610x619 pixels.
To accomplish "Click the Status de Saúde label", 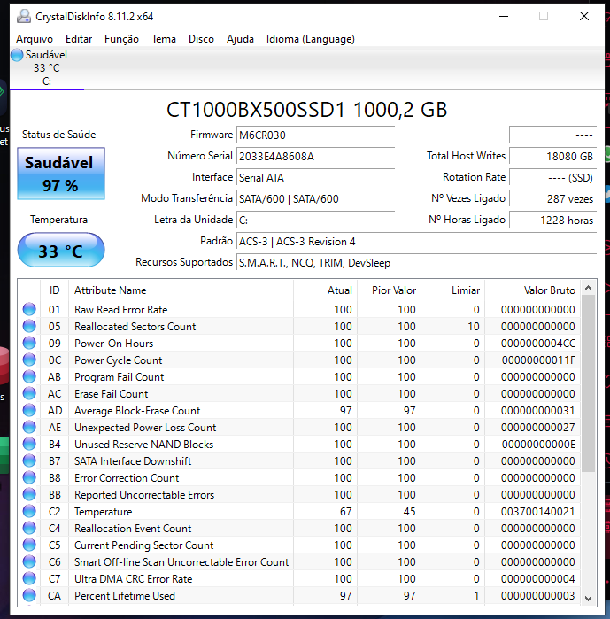I will 58,135.
